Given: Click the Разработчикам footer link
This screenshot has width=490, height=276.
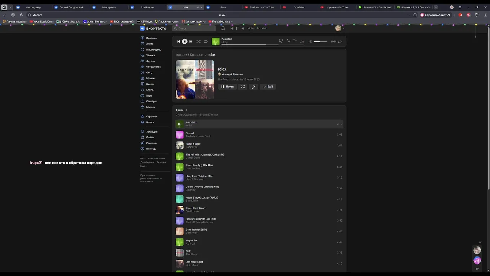Looking at the screenshot, I should [x=156, y=159].
